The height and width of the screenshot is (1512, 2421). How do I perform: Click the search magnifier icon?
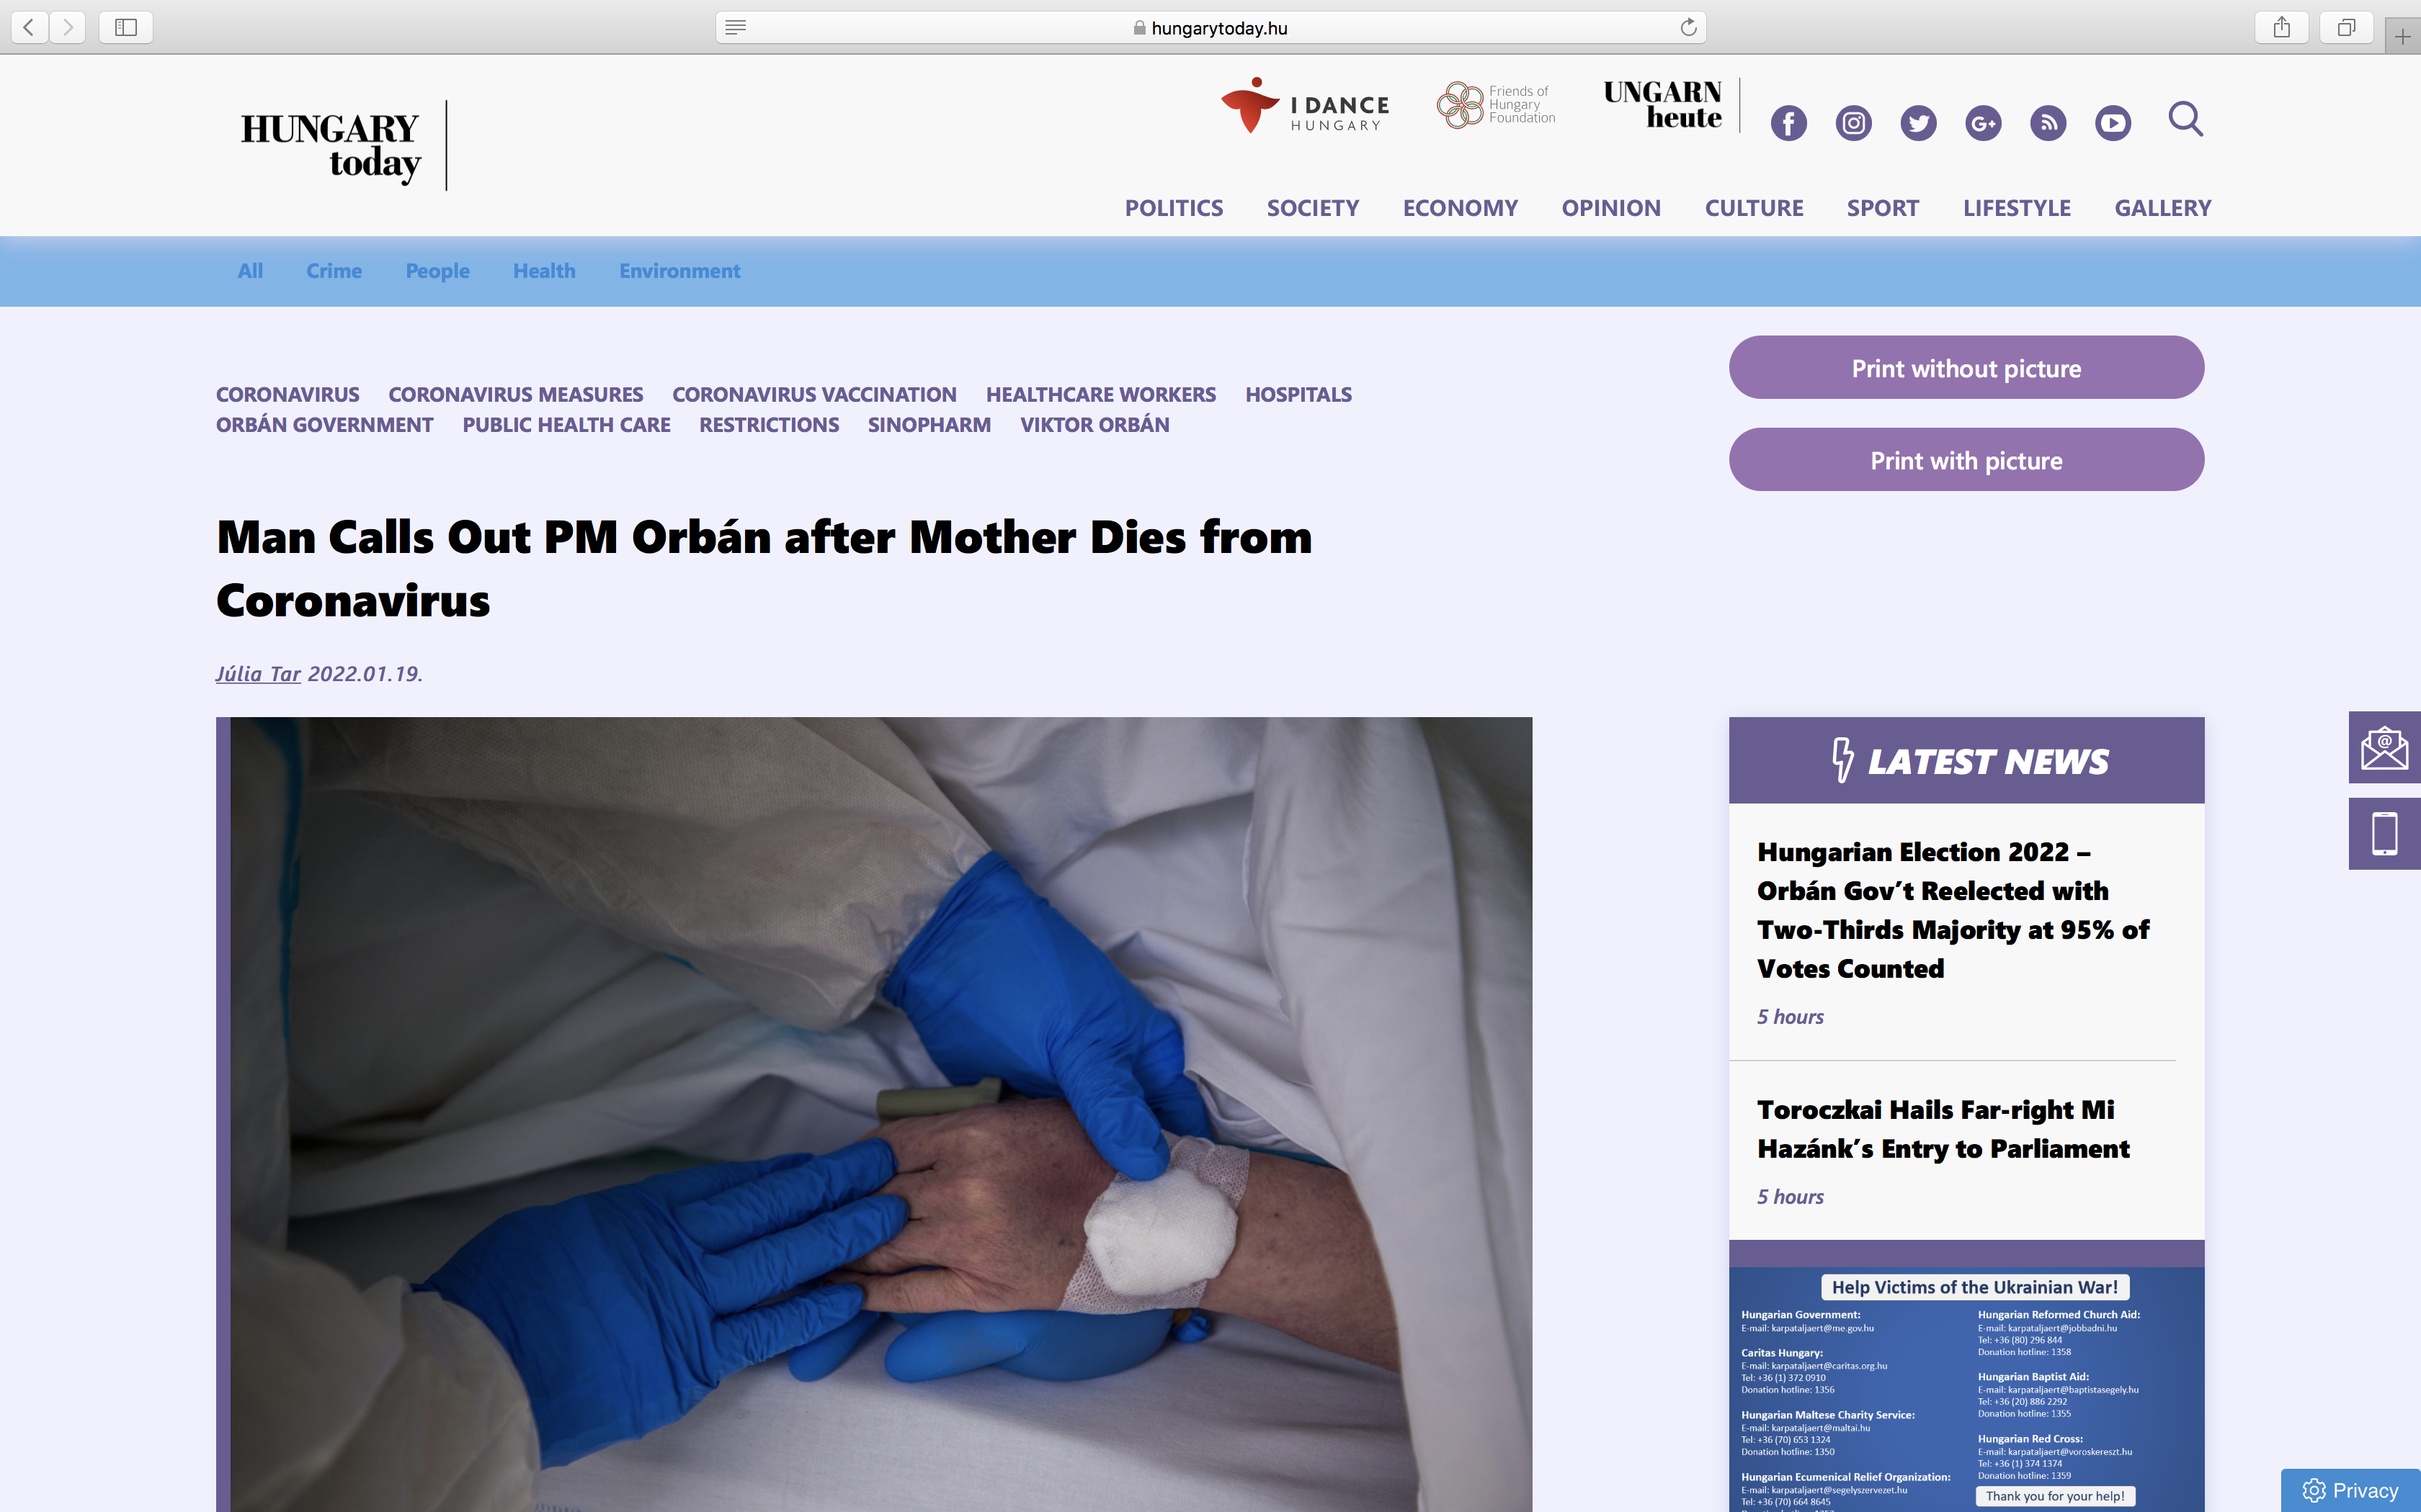coord(2185,120)
